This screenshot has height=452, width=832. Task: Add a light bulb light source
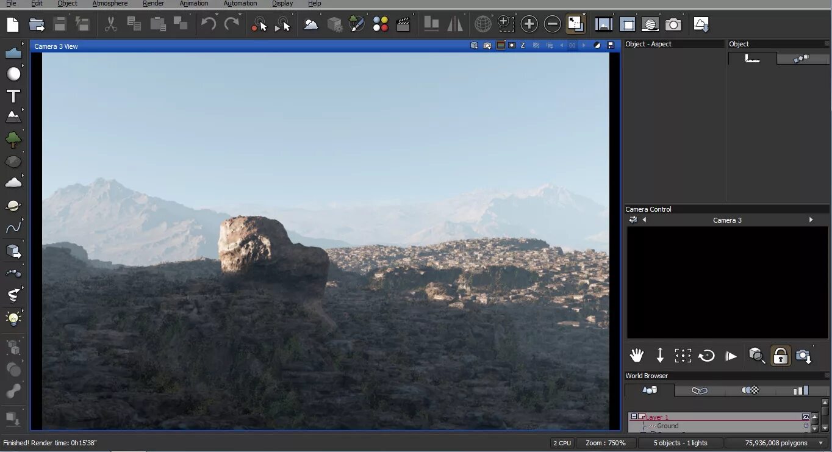coord(13,318)
